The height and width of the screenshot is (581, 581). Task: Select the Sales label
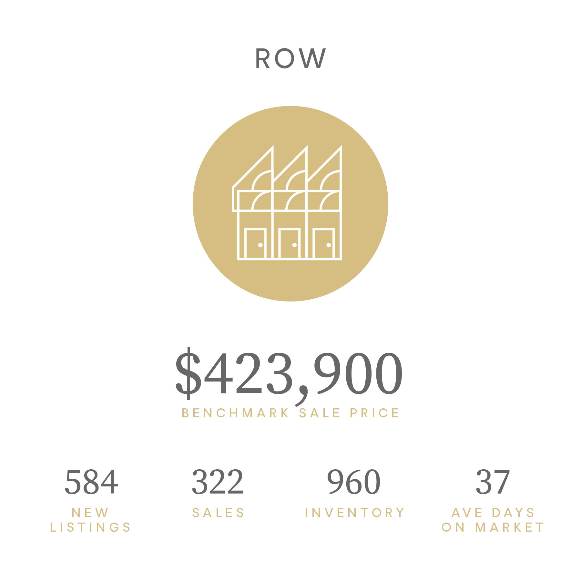click(219, 513)
